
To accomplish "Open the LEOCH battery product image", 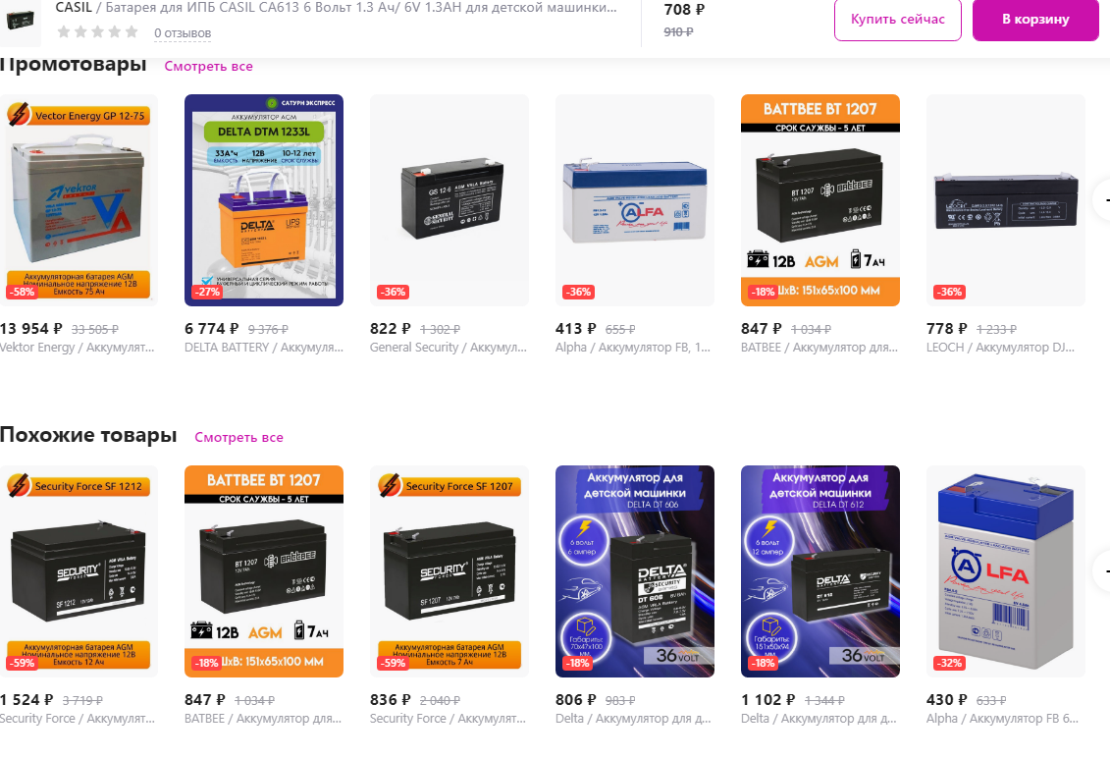I will tap(1005, 199).
